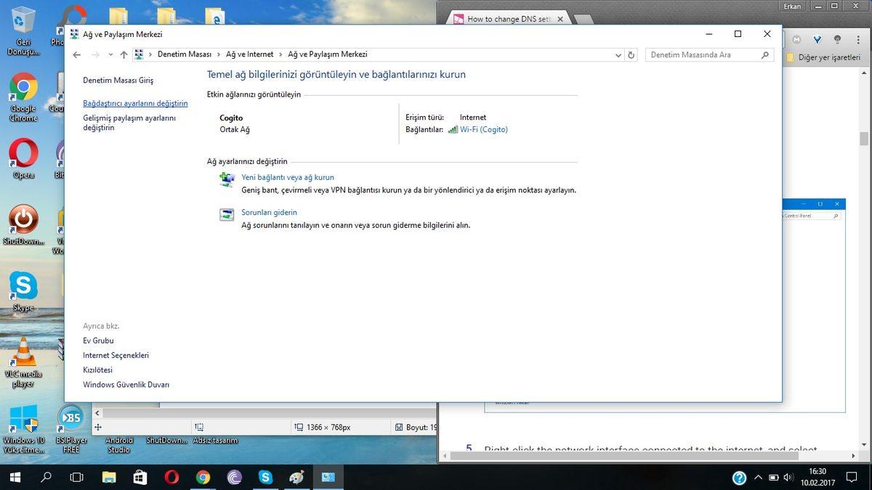
Task: Click the new connection wizard icon
Action: pyautogui.click(x=226, y=179)
